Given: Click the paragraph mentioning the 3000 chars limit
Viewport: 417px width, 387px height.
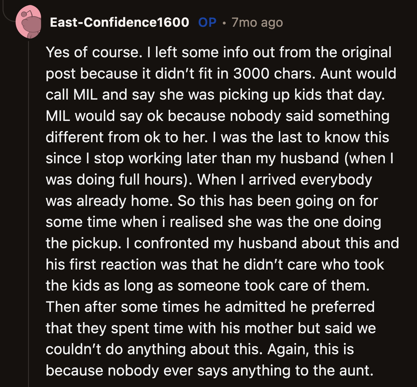Looking at the screenshot, I should point(207,73).
